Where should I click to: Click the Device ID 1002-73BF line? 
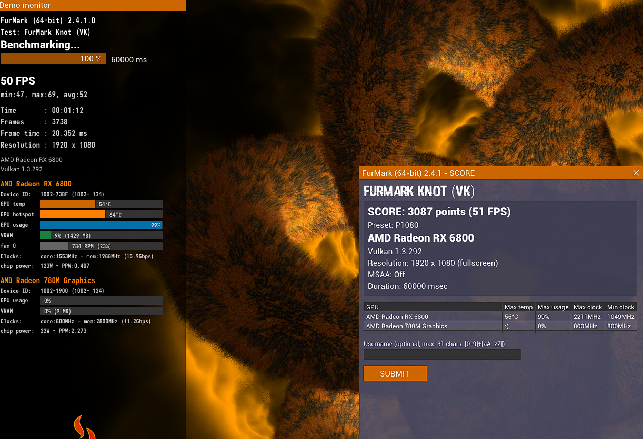click(52, 194)
